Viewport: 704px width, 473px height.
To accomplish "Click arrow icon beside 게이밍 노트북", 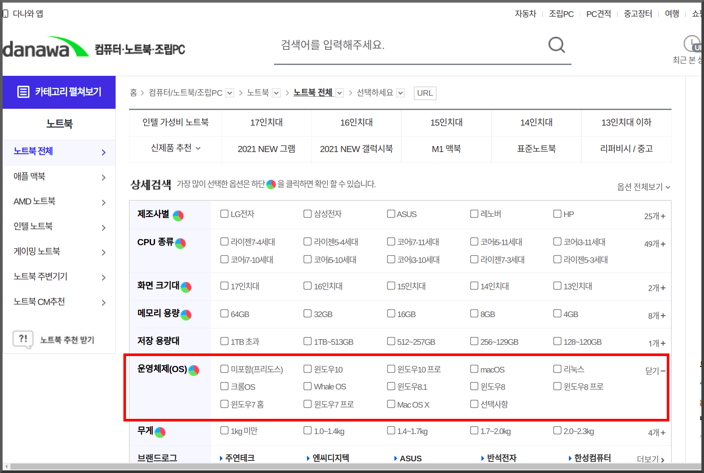I will [x=103, y=252].
